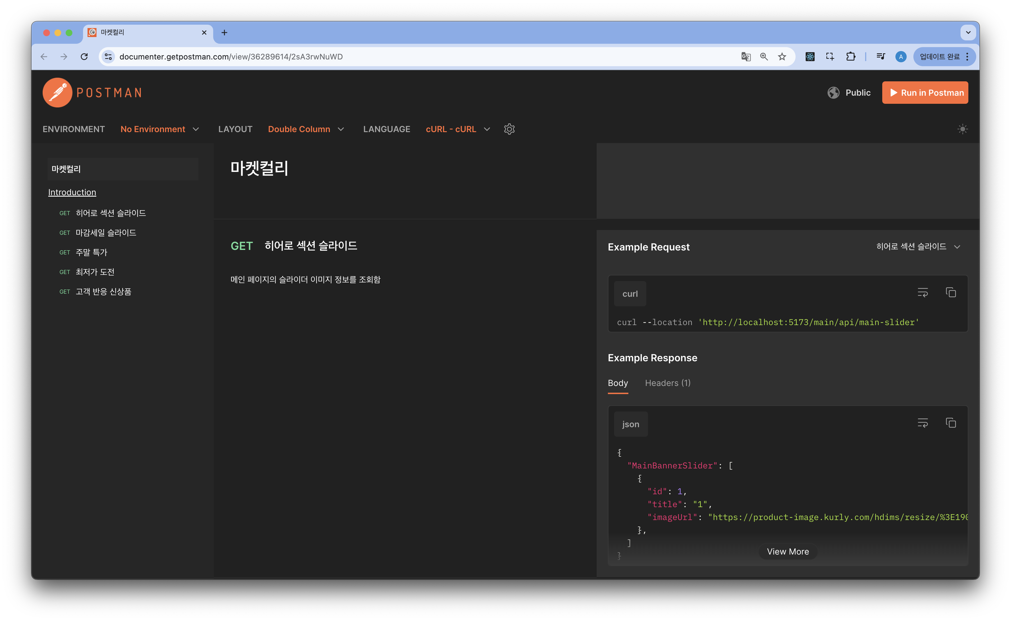
Task: Switch to the Headers (1) tab
Action: pos(668,383)
